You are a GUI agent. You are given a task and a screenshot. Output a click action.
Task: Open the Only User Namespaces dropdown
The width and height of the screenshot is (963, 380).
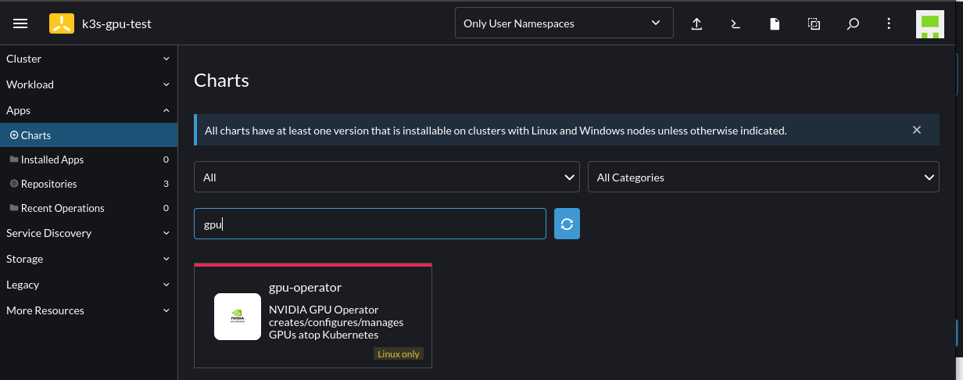click(x=564, y=23)
